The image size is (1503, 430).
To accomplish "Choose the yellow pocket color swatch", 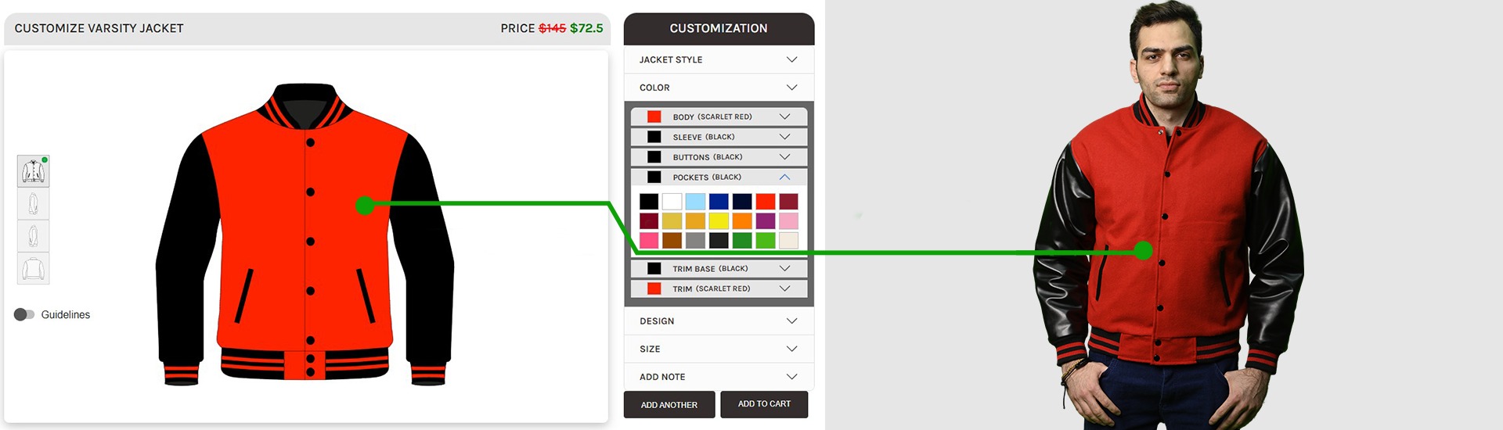I will click(719, 221).
